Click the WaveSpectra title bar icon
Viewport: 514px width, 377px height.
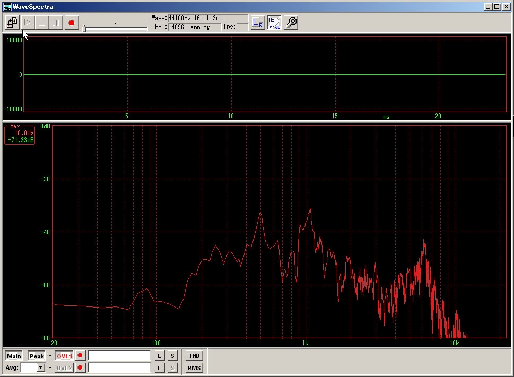7,7
